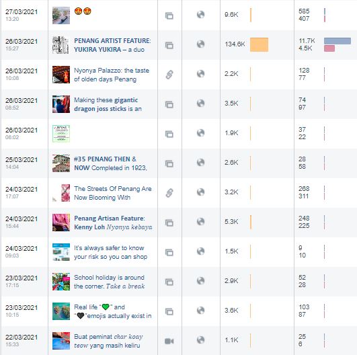Open "It's always safer to know your risk" post
Image resolution: width=357 pixels, height=355 pixels.
pos(111,252)
